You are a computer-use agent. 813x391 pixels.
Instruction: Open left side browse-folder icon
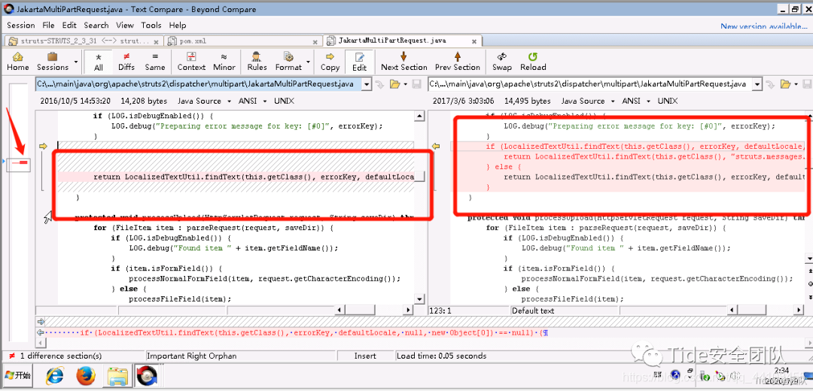tap(396, 84)
